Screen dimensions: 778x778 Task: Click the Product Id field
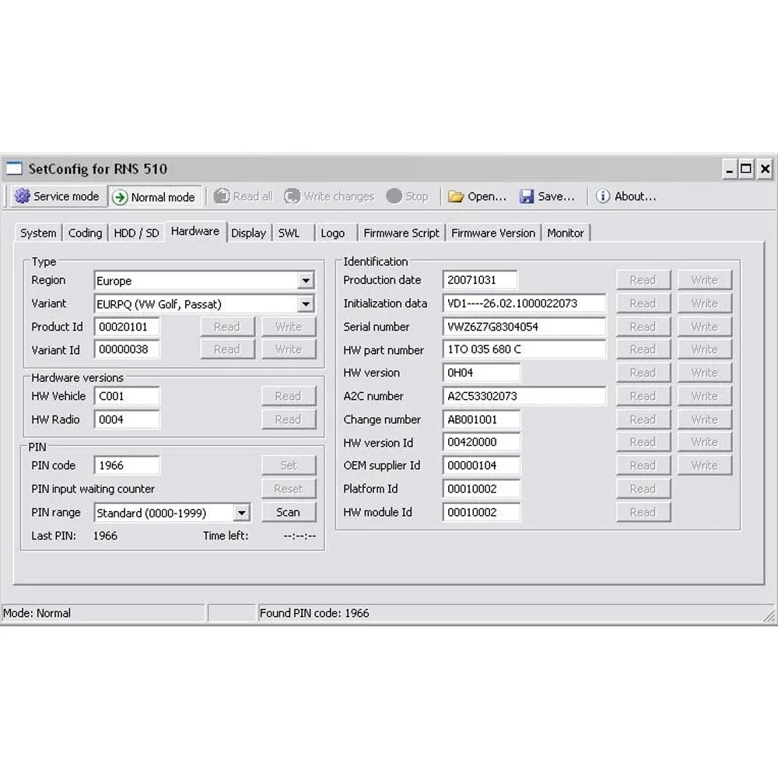[x=127, y=327]
